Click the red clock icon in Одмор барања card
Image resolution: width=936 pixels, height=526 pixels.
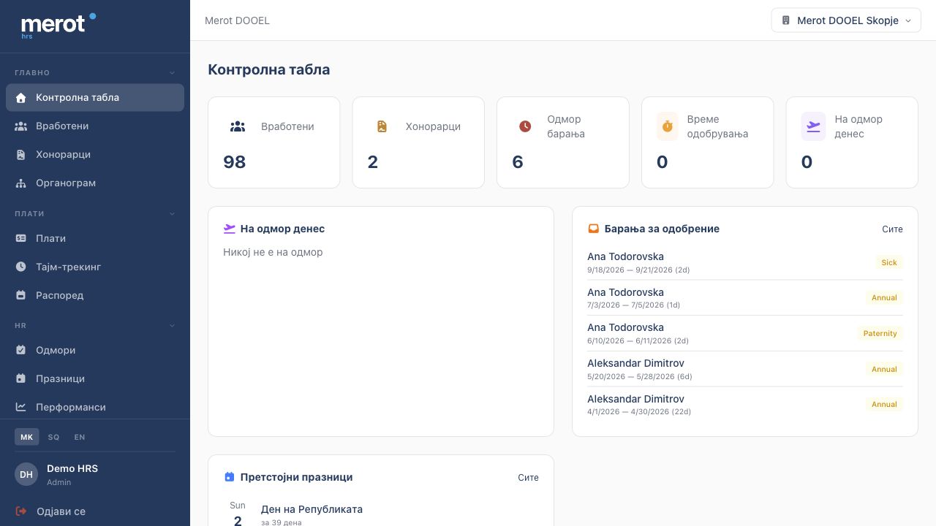[525, 126]
